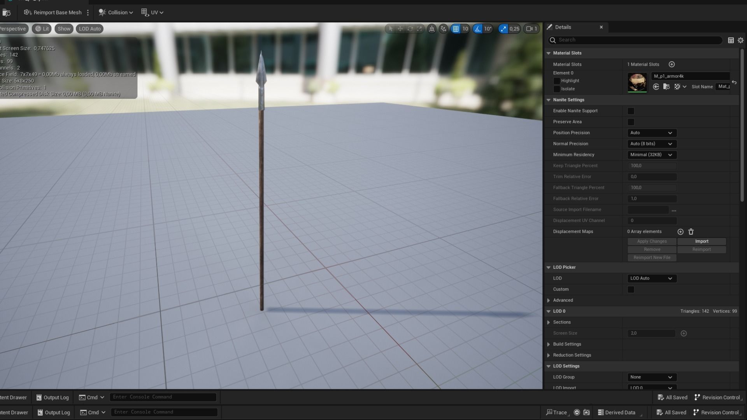The image size is (747, 420).
Task: Open Details panel settings gear
Action: pyautogui.click(x=740, y=40)
